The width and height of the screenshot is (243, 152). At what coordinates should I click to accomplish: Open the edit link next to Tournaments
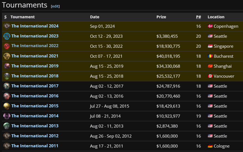55,6
